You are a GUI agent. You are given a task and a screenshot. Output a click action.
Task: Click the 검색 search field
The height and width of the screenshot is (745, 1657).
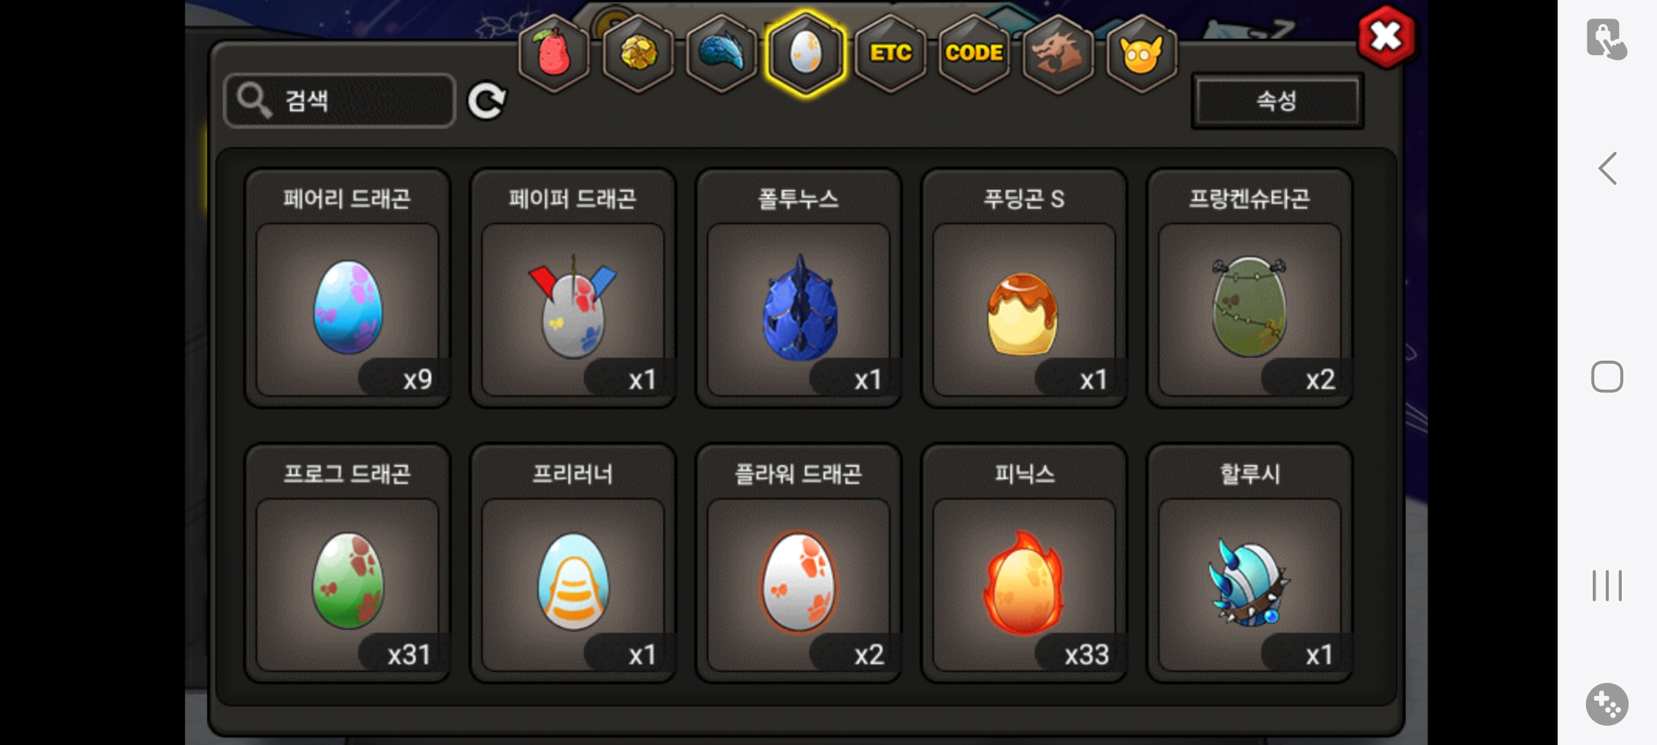tap(340, 101)
